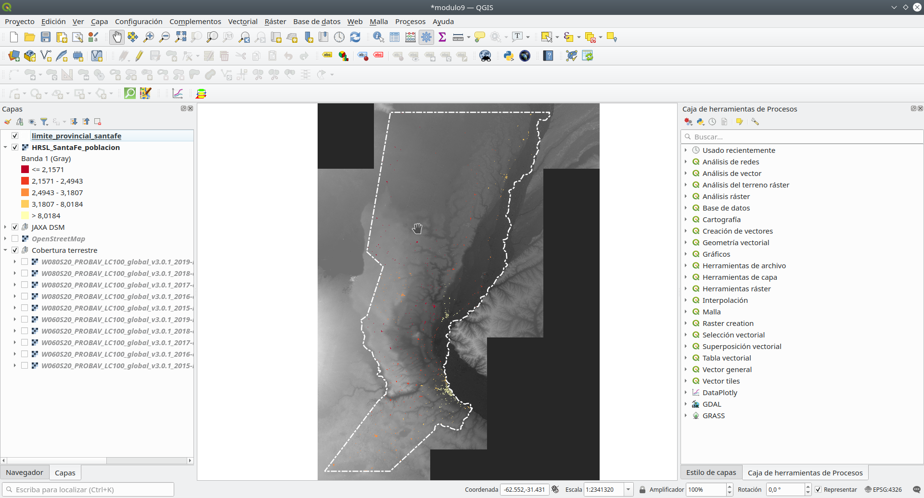Click the Zoom Full extent icon
The width and height of the screenshot is (924, 498).
tap(180, 37)
